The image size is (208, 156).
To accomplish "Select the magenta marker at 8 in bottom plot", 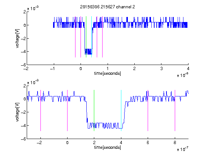I will (175, 110).
